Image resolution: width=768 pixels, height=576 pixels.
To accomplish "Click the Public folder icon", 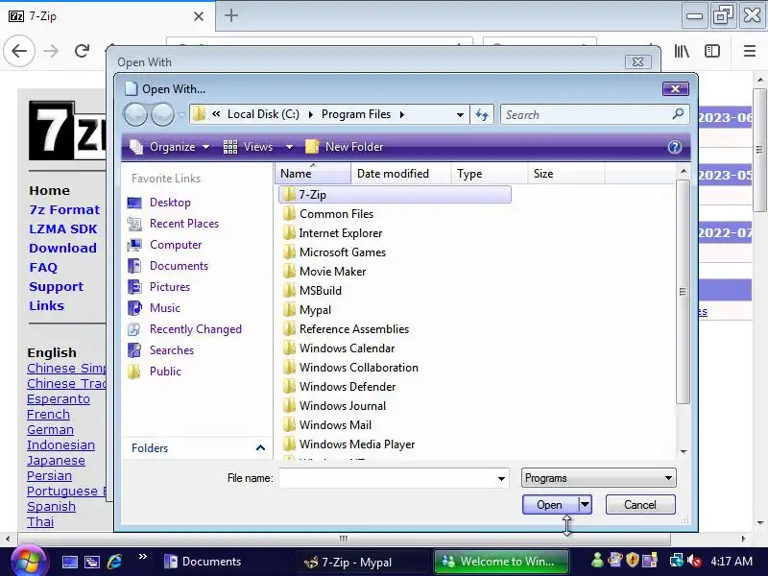I will (134, 372).
